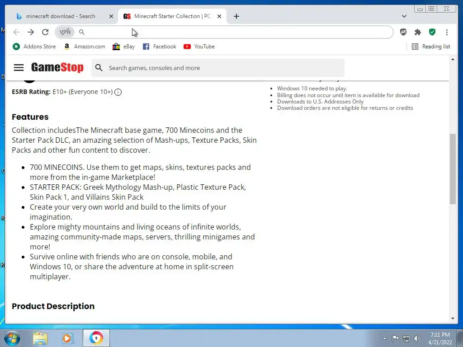Switch to 'minecraft download - Search' tab
Screen dimensions: 463x347
click(x=61, y=16)
